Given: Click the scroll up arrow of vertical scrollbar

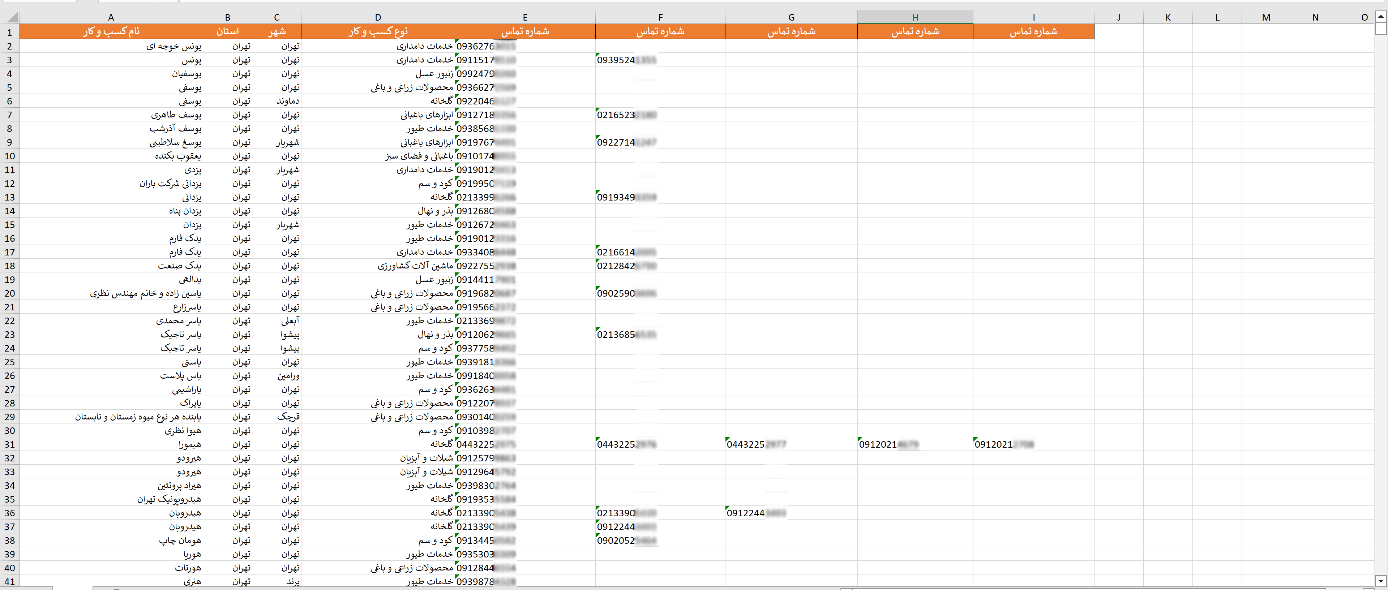Looking at the screenshot, I should click(x=1381, y=17).
